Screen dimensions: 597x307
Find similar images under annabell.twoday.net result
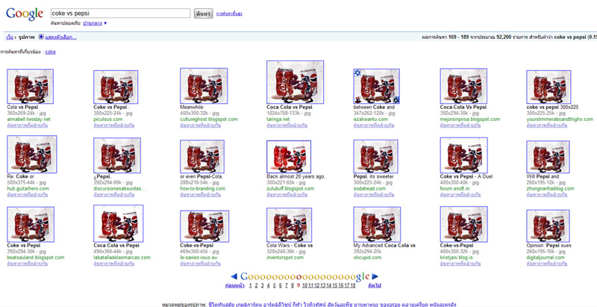(x=28, y=125)
